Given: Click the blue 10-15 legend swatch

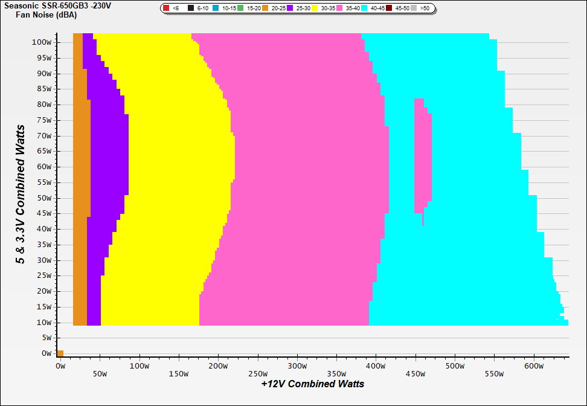Looking at the screenshot, I should (216, 8).
